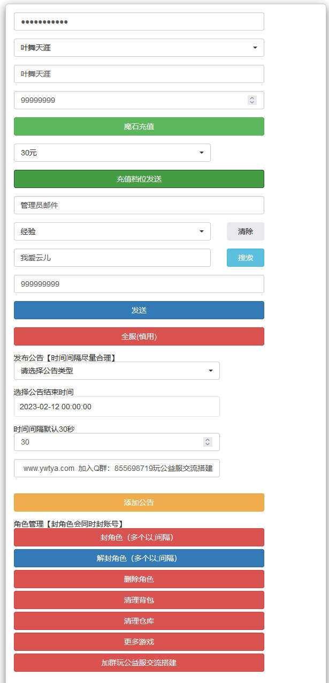Click the 更多游戏 button

[x=139, y=642]
